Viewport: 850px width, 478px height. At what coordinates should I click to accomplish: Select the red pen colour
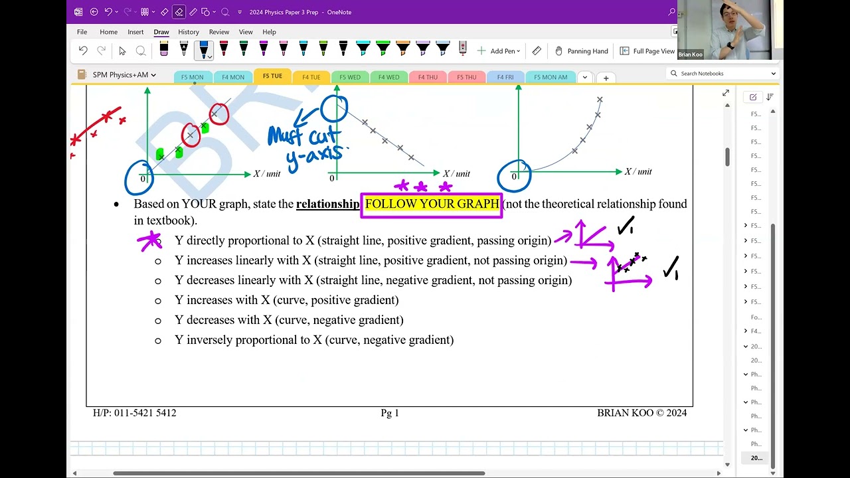coord(224,49)
